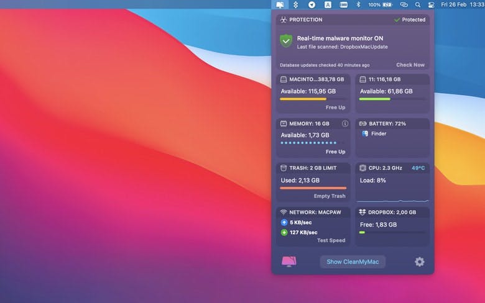Click the orange trash usage bar

[313, 188]
